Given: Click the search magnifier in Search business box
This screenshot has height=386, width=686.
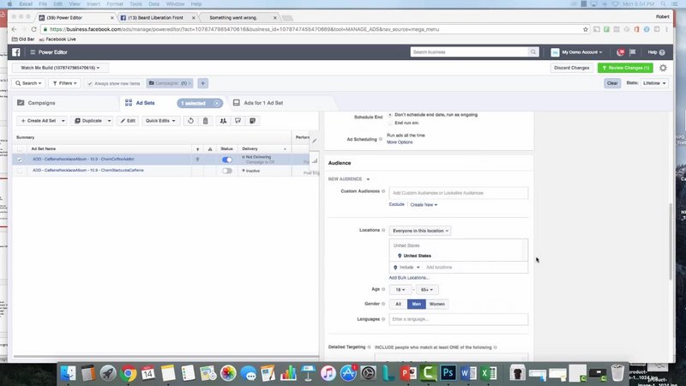Looking at the screenshot, I should 533,52.
